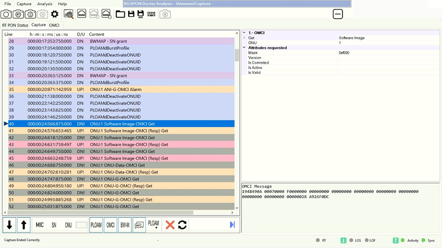
Task: Open a capture file with the folder icon
Action: click(x=120, y=14)
